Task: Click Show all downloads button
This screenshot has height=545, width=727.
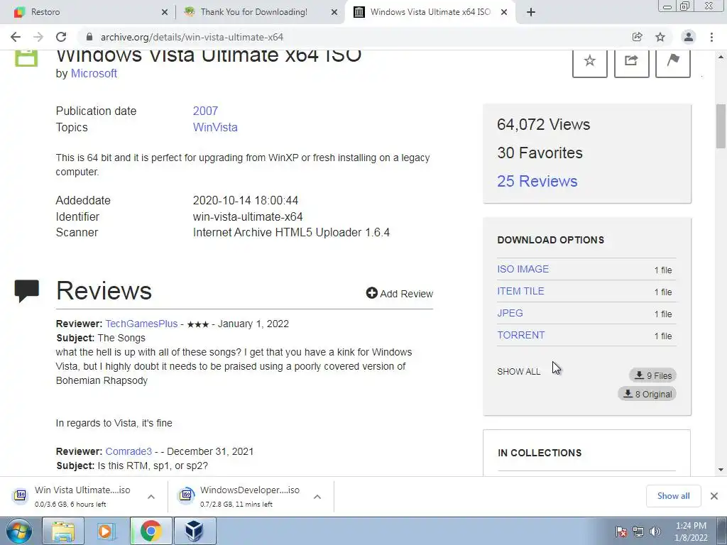Action: coord(673,496)
